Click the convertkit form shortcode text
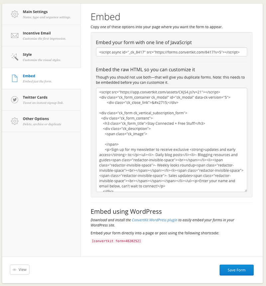This screenshot has width=266, height=286. click(116, 241)
